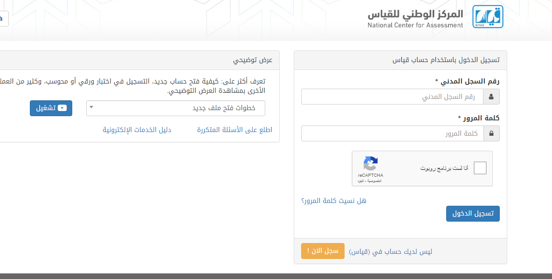Open the هل نسيت كلمة المرور؟ link
The width and height of the screenshot is (552, 279).
tap(333, 201)
